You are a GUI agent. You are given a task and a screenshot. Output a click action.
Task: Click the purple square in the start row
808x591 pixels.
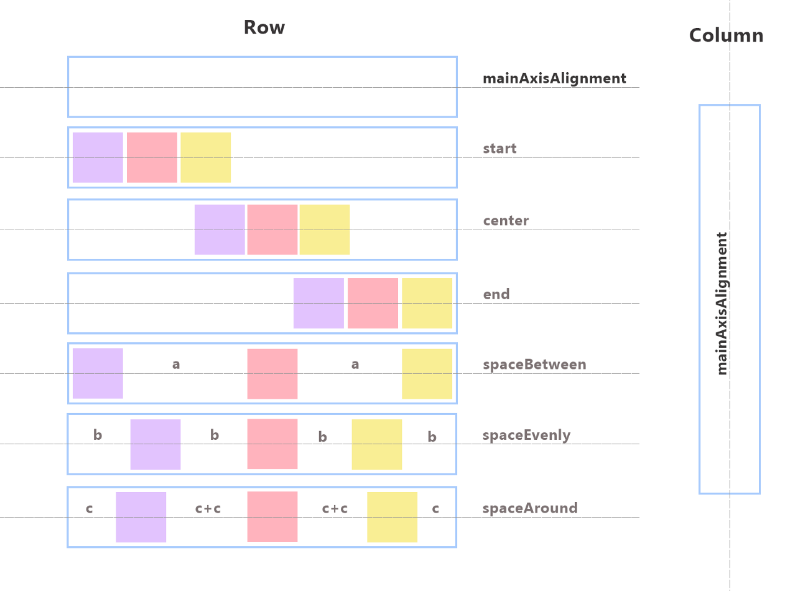pyautogui.click(x=98, y=157)
